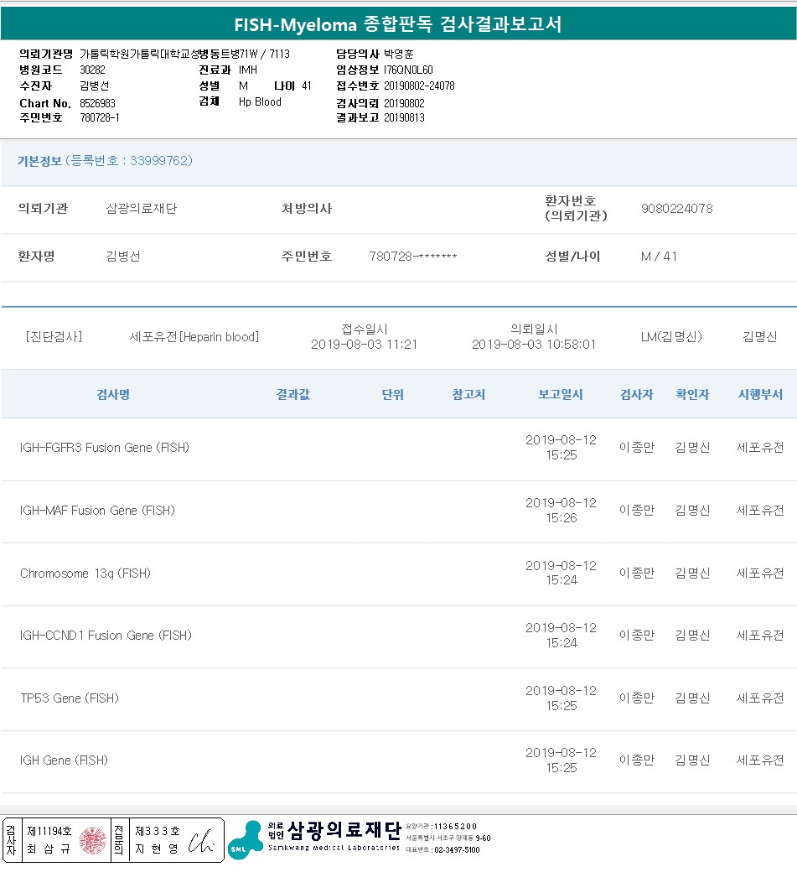
Task: Select the 결과값 column header
Action: pos(293,394)
